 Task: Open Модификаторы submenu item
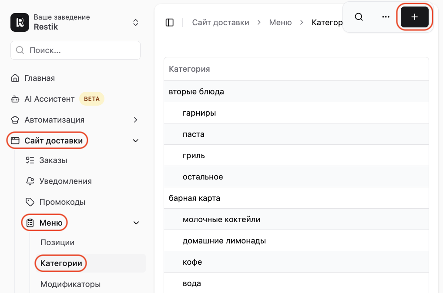[70, 284]
